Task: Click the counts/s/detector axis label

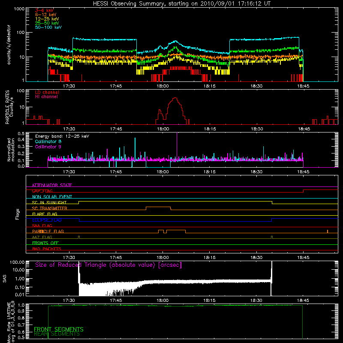Action: [9, 45]
